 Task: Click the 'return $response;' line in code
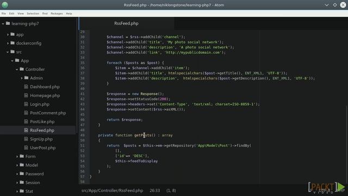[125, 120]
